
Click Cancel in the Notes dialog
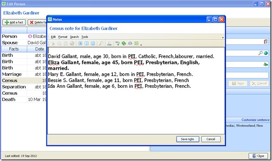coord(211,139)
